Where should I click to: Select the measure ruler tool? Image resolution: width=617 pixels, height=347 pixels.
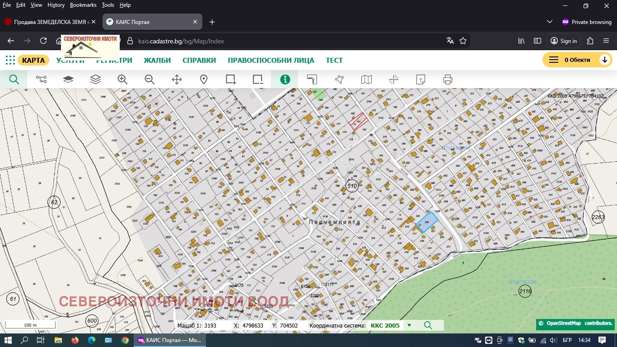[x=312, y=80]
